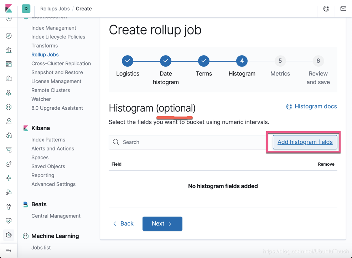Open Discover compass icon in the sidebar
Screen dimensions: 352x258
[9, 36]
